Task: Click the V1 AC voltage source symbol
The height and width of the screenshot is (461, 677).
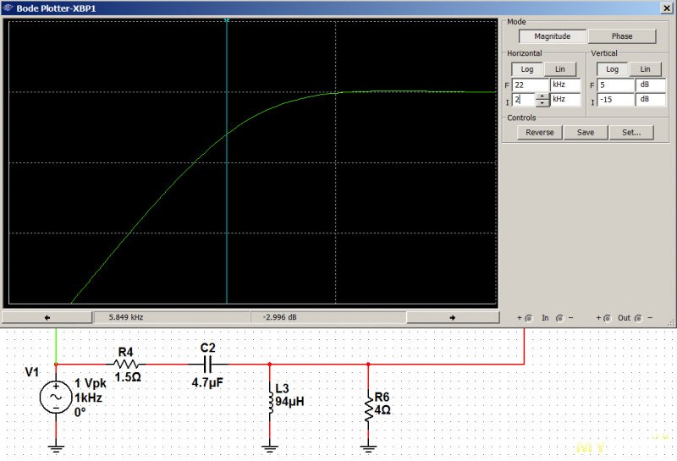Action: pos(57,397)
